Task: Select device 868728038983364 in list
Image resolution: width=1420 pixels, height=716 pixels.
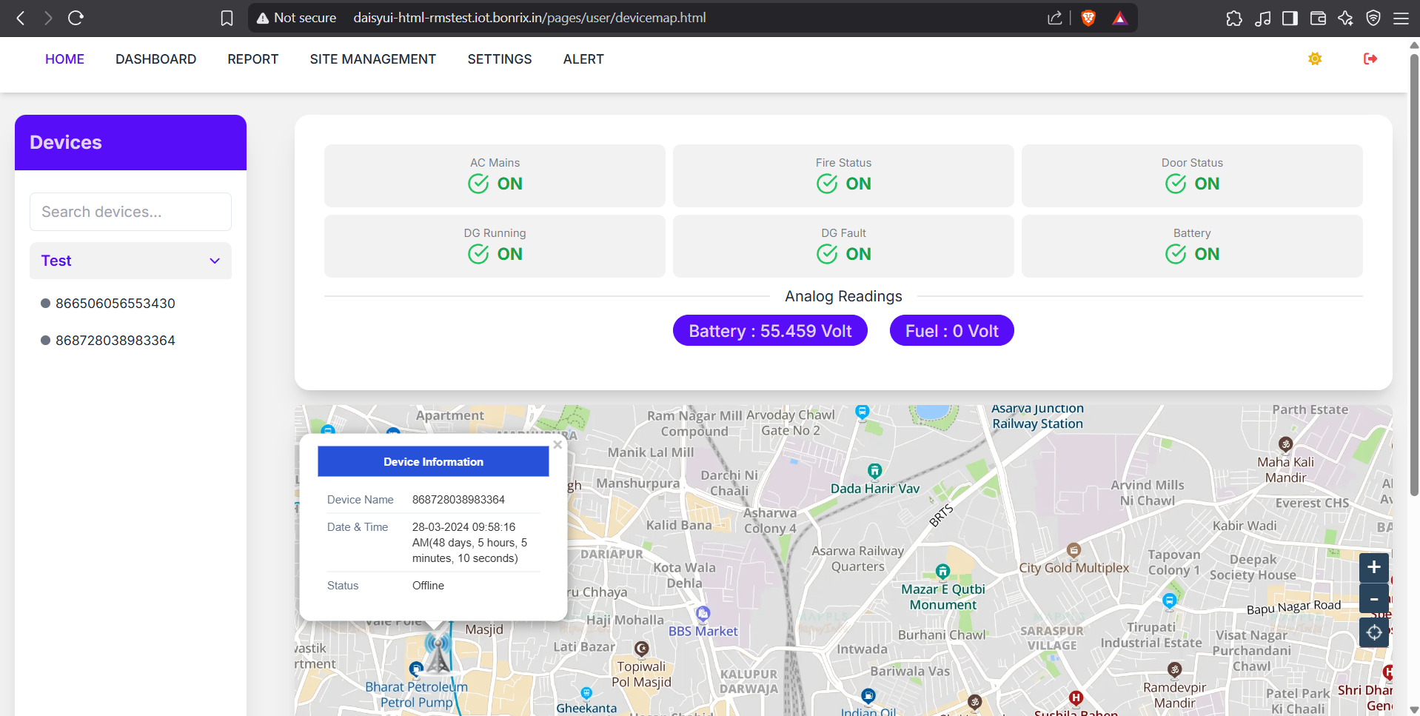Action: tap(115, 341)
